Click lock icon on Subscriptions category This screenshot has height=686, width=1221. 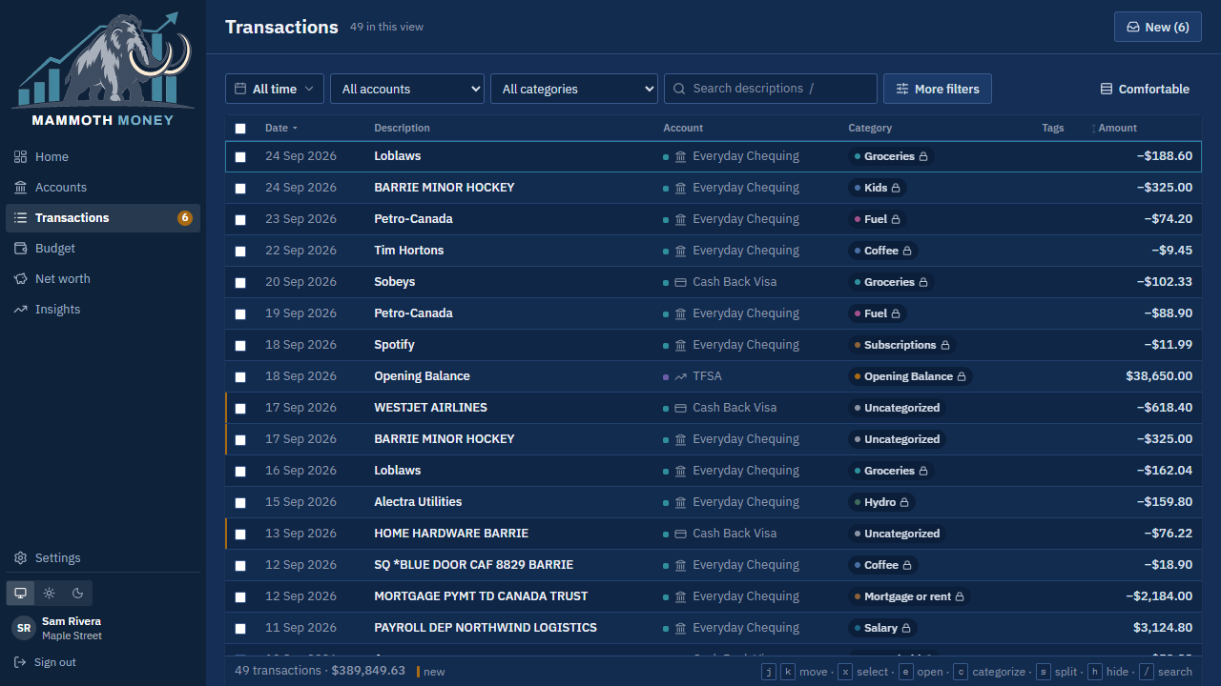coord(945,345)
